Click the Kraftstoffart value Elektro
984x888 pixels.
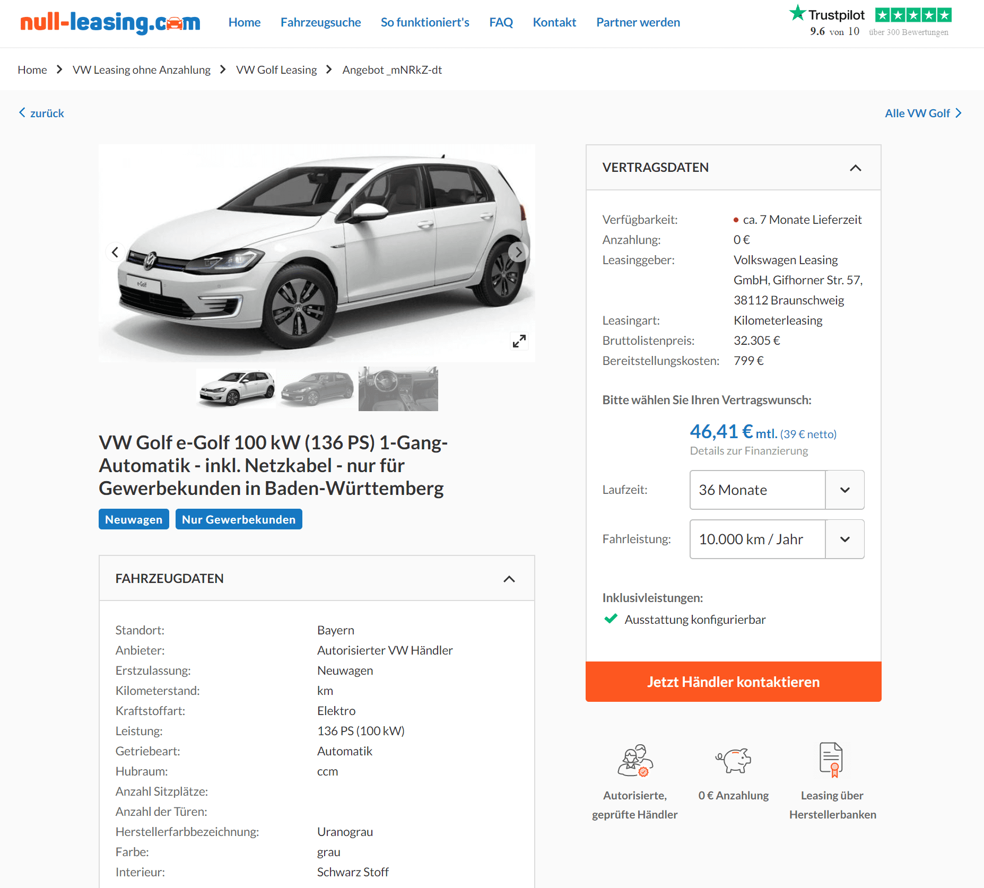[336, 711]
